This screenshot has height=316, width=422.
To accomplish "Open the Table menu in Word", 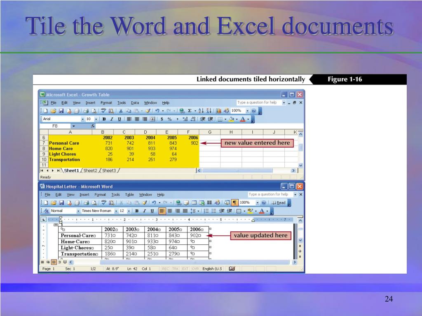I will pyautogui.click(x=129, y=195).
